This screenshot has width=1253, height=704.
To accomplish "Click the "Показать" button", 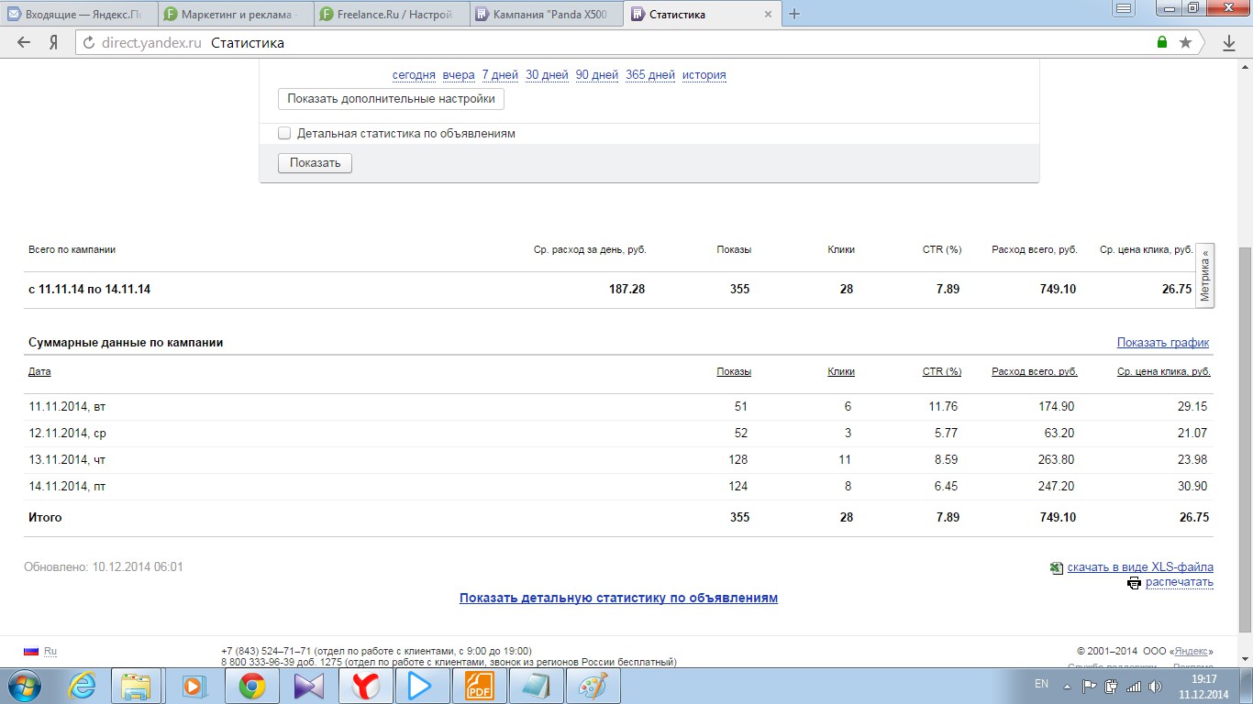I will click(x=315, y=163).
